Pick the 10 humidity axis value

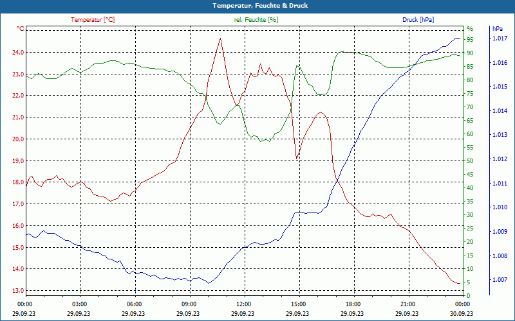470,269
